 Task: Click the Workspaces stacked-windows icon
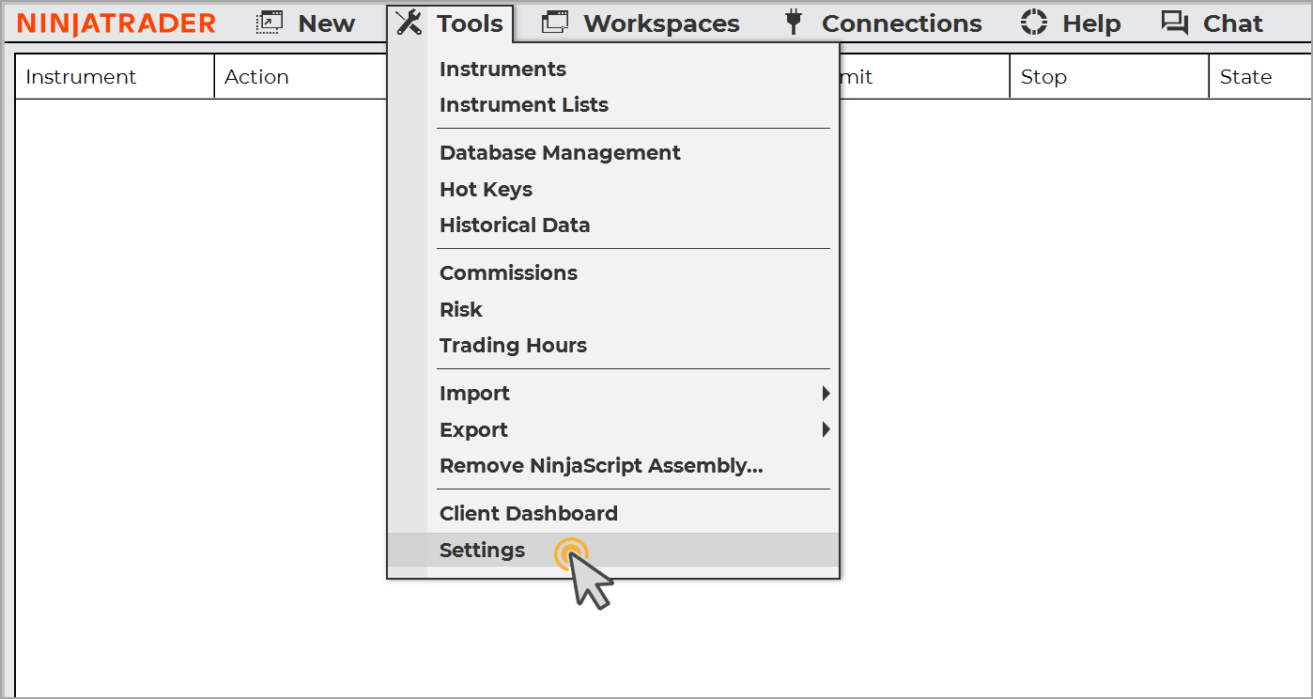[556, 23]
